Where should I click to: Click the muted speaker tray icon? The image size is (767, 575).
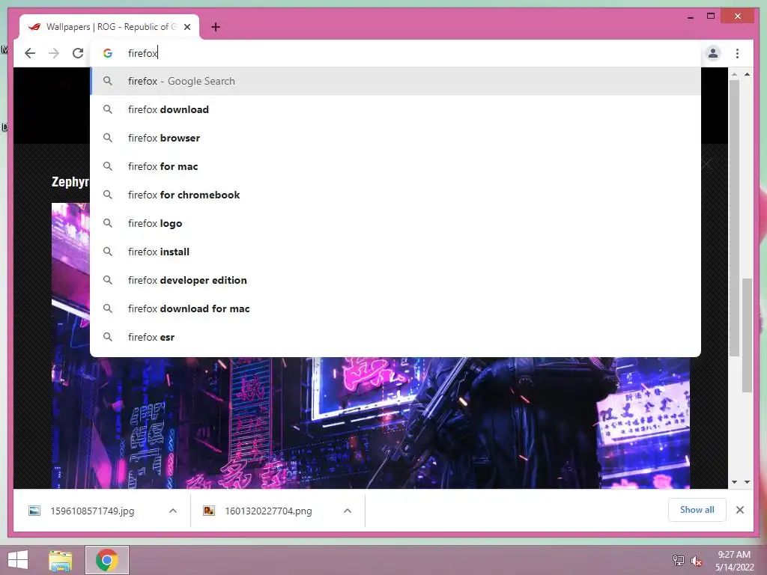[696, 561]
